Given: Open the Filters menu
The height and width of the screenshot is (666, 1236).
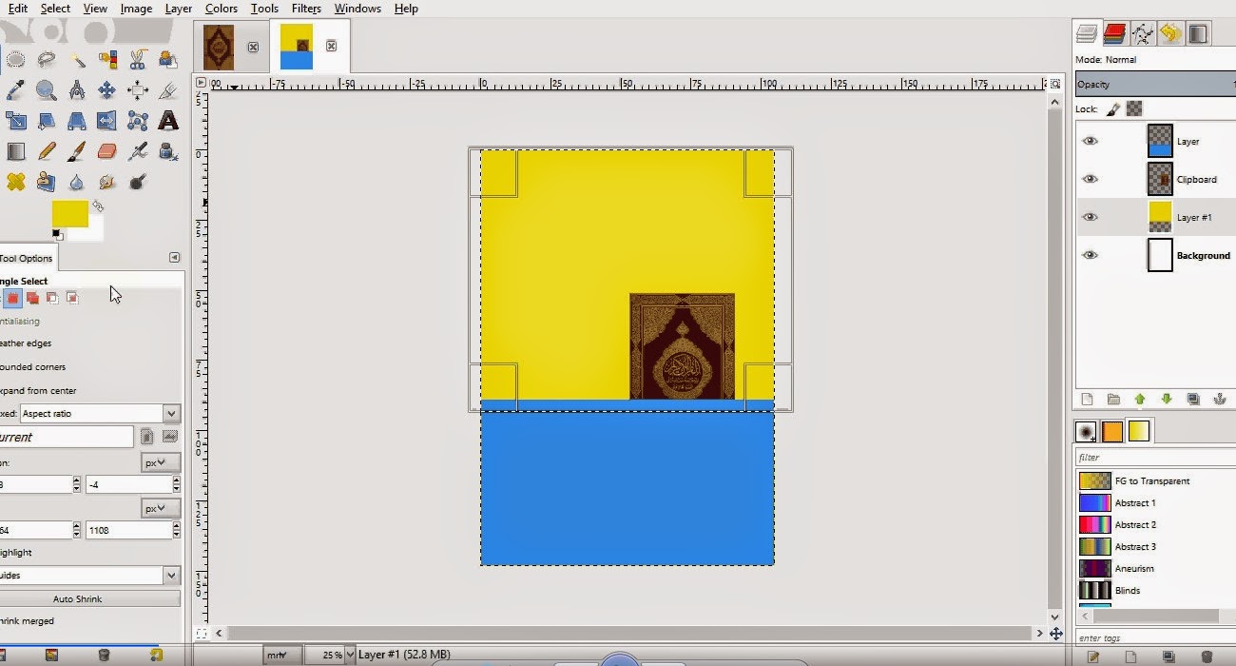Looking at the screenshot, I should [x=306, y=9].
